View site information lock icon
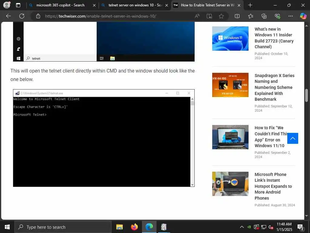The image size is (310, 233). click(x=38, y=16)
